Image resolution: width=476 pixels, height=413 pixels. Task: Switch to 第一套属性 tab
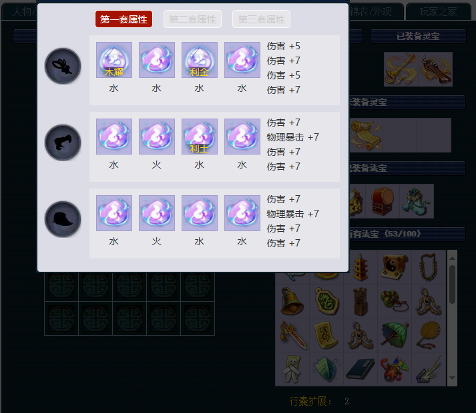(124, 19)
